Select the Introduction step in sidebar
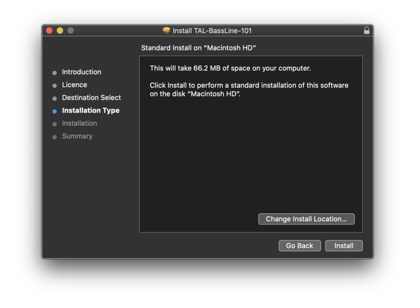 pyautogui.click(x=81, y=72)
